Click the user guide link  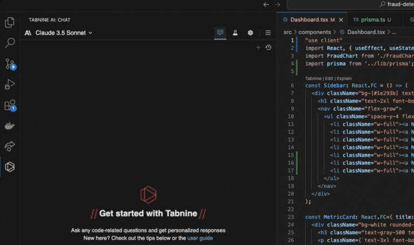tap(200, 238)
